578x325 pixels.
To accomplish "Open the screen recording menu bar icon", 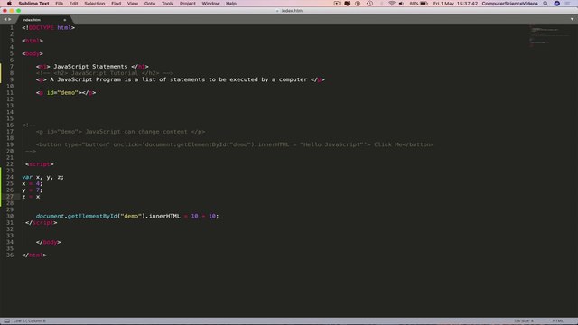I will (x=337, y=4).
